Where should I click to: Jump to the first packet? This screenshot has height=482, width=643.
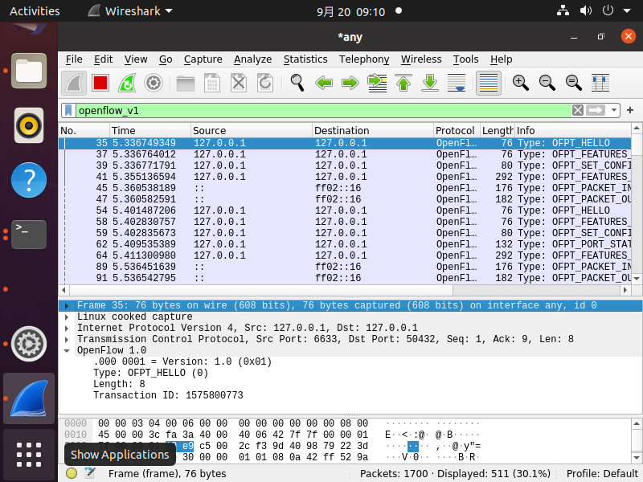click(403, 84)
